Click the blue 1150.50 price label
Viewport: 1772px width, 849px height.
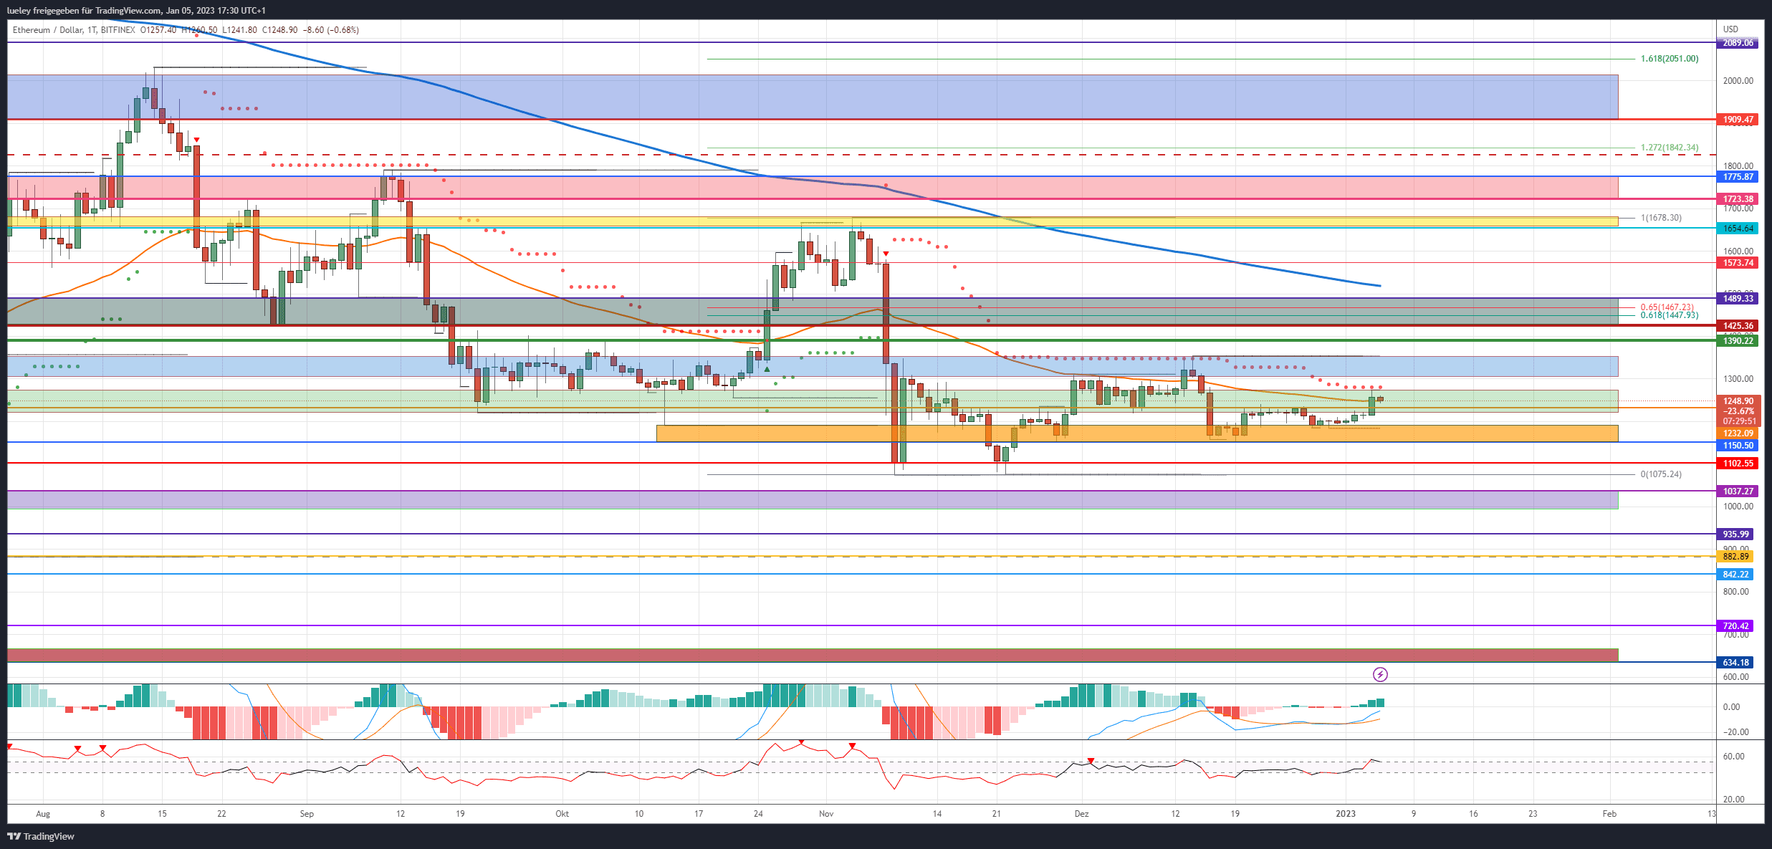tap(1738, 446)
